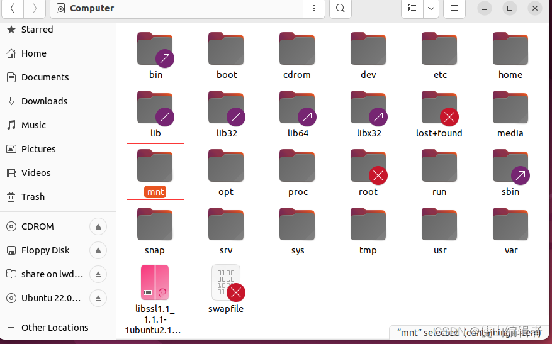Viewport: 552px width, 344px height.
Task: Select the lib32 folder icon
Action: (227, 108)
